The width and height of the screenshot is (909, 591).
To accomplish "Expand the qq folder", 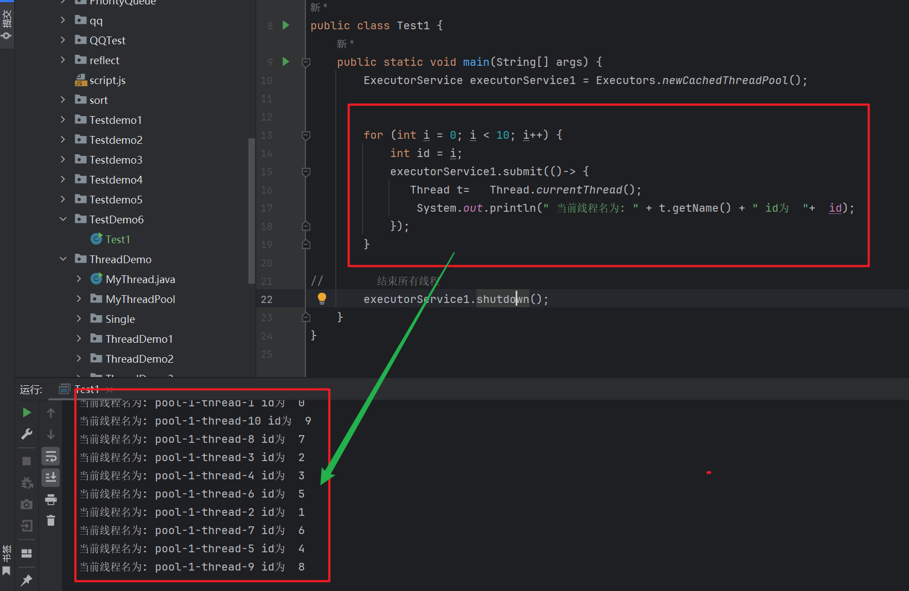I will click(63, 20).
